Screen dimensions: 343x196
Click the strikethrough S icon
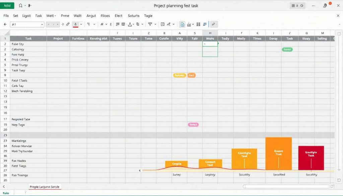coord(138,24)
